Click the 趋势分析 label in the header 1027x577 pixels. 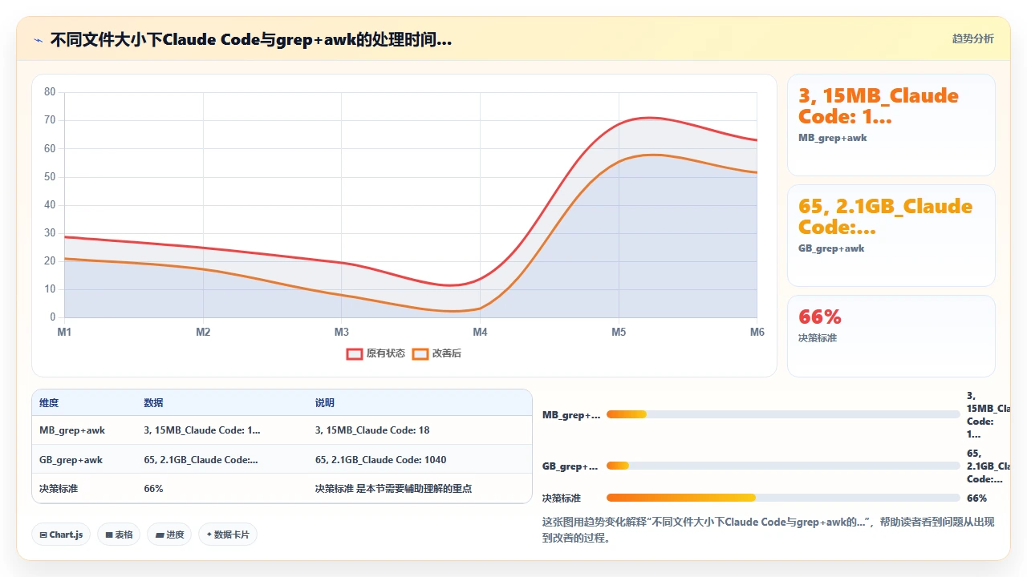tap(972, 39)
